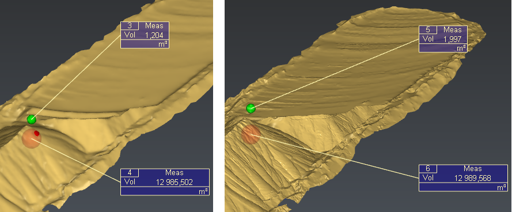The image size is (512, 212).
Task: Select measurement label number 4
Action: pos(130,173)
